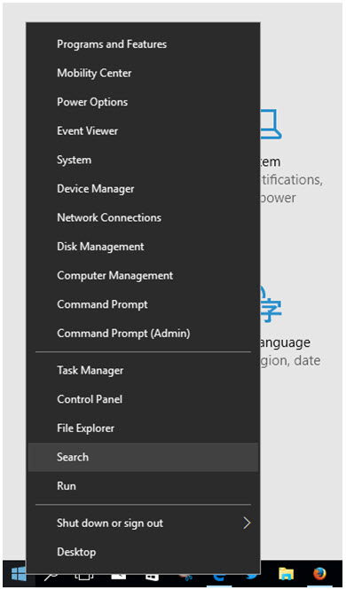The image size is (346, 590).
Task: Select Network Connections
Action: coord(143,217)
